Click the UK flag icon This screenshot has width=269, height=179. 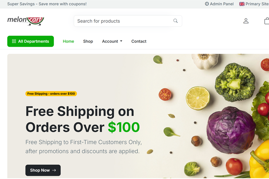(x=242, y=4)
